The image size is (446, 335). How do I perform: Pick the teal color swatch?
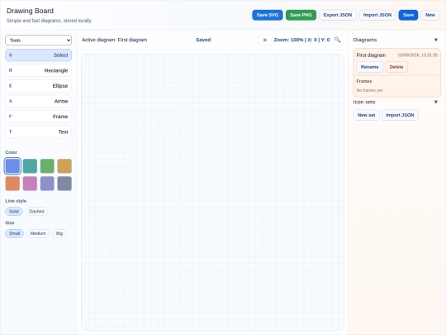pyautogui.click(x=30, y=166)
